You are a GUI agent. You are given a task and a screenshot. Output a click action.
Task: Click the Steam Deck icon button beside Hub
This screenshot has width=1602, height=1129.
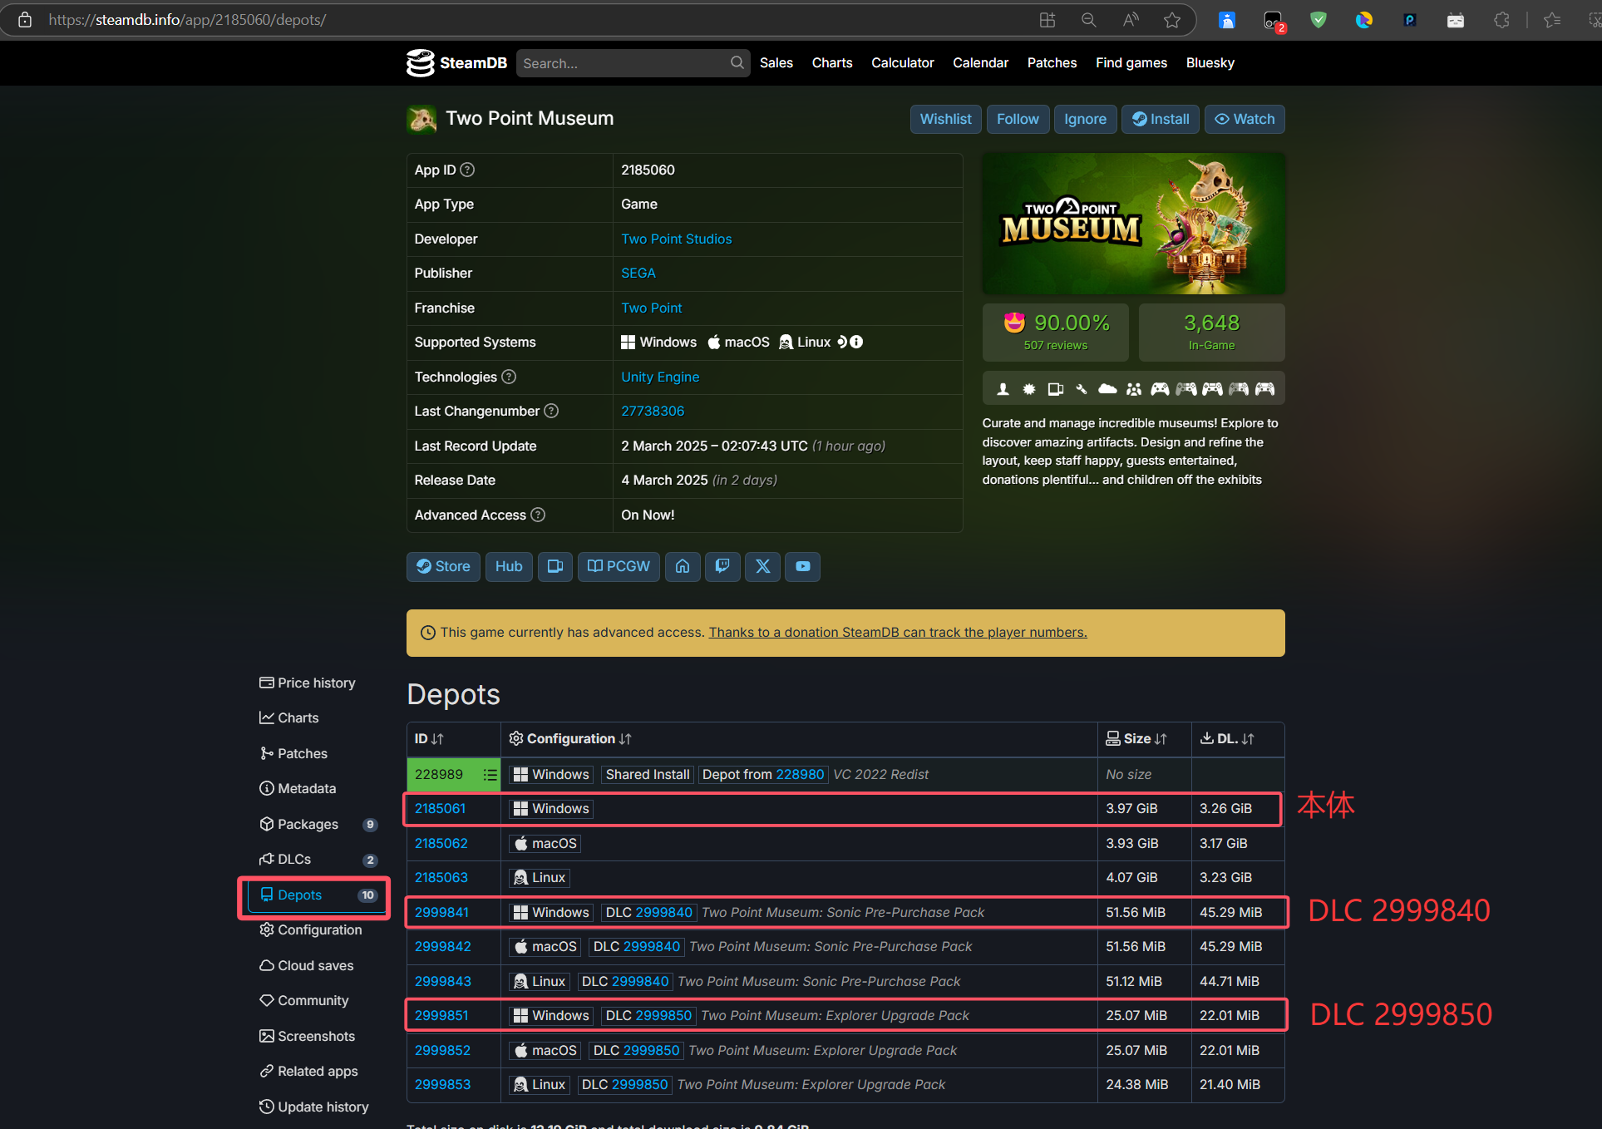(x=555, y=566)
